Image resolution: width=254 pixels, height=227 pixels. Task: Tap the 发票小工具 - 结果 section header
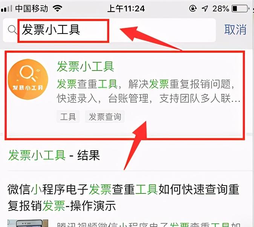[x=54, y=155]
